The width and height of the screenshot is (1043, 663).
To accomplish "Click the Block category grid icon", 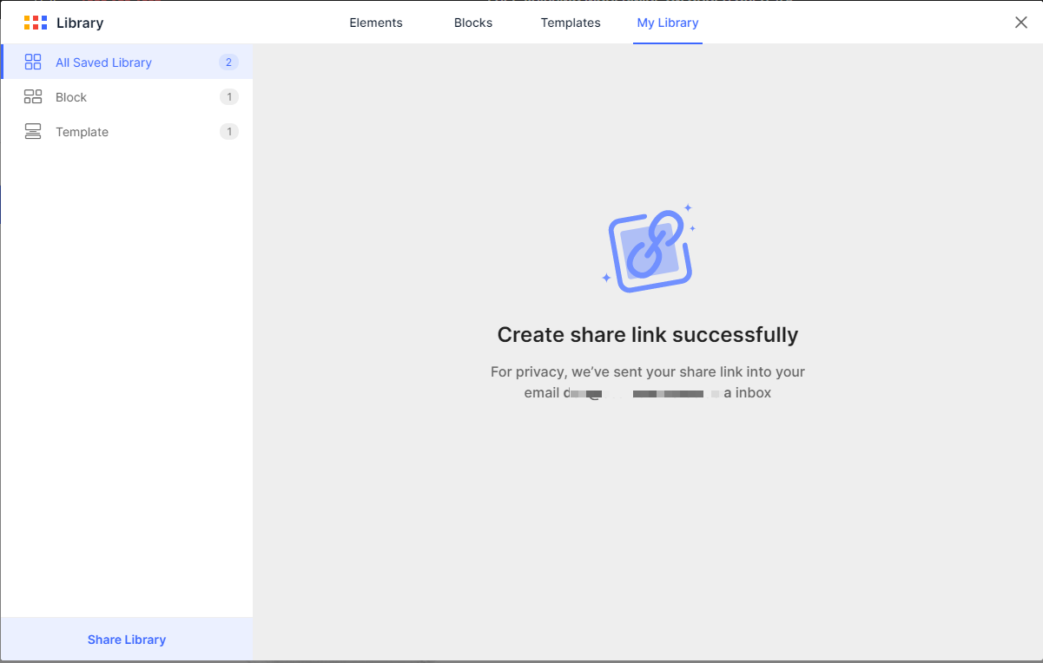I will tap(33, 96).
